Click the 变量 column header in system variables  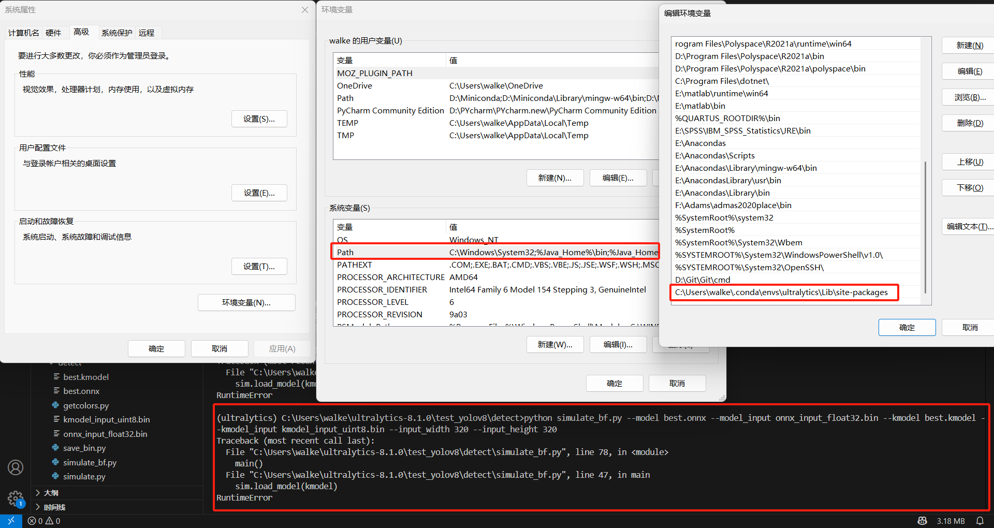click(x=389, y=227)
